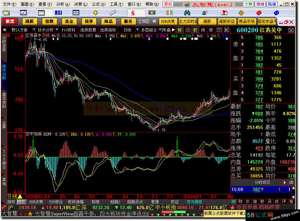
Task: Open the 工具 menu
Action: click(117, 4)
